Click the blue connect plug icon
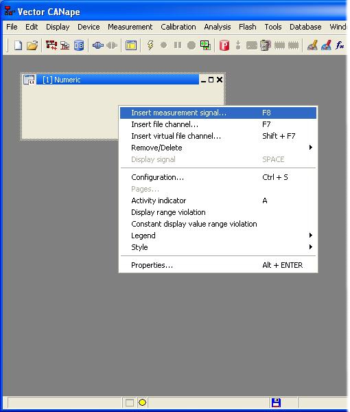Screen dimensions: 350x412 tap(97, 45)
